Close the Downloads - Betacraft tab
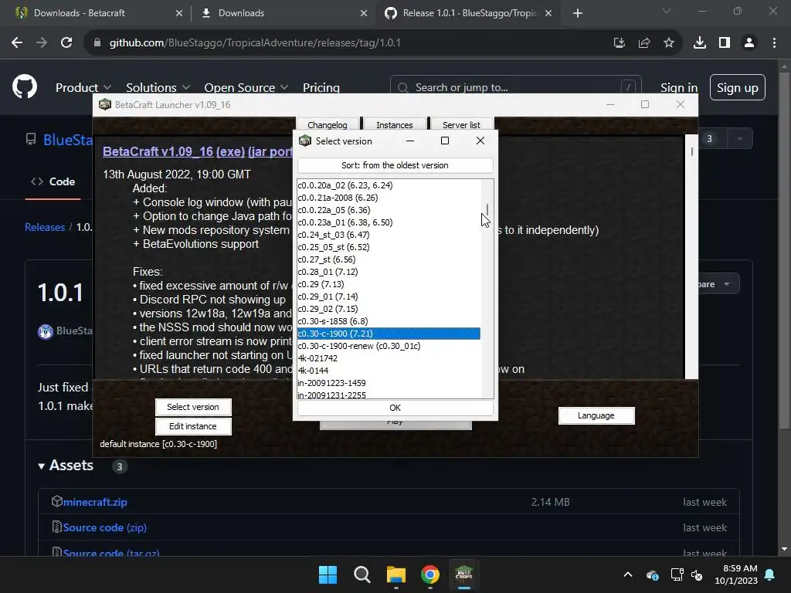Screen dimensions: 791x593 (179, 13)
